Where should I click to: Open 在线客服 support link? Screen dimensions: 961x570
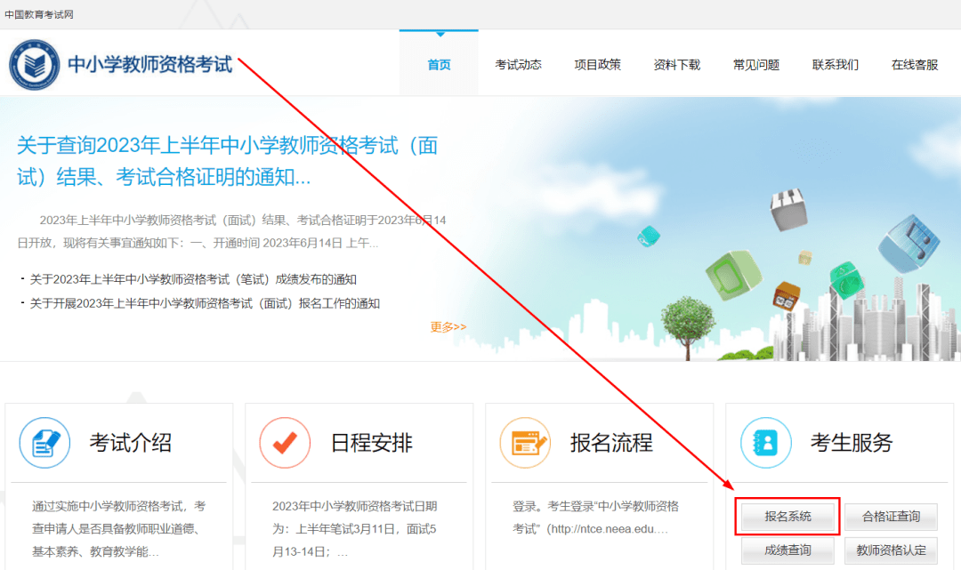(914, 65)
